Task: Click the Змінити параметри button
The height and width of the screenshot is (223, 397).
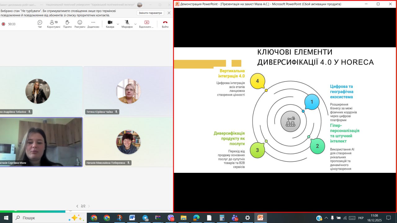Action: [150, 13]
